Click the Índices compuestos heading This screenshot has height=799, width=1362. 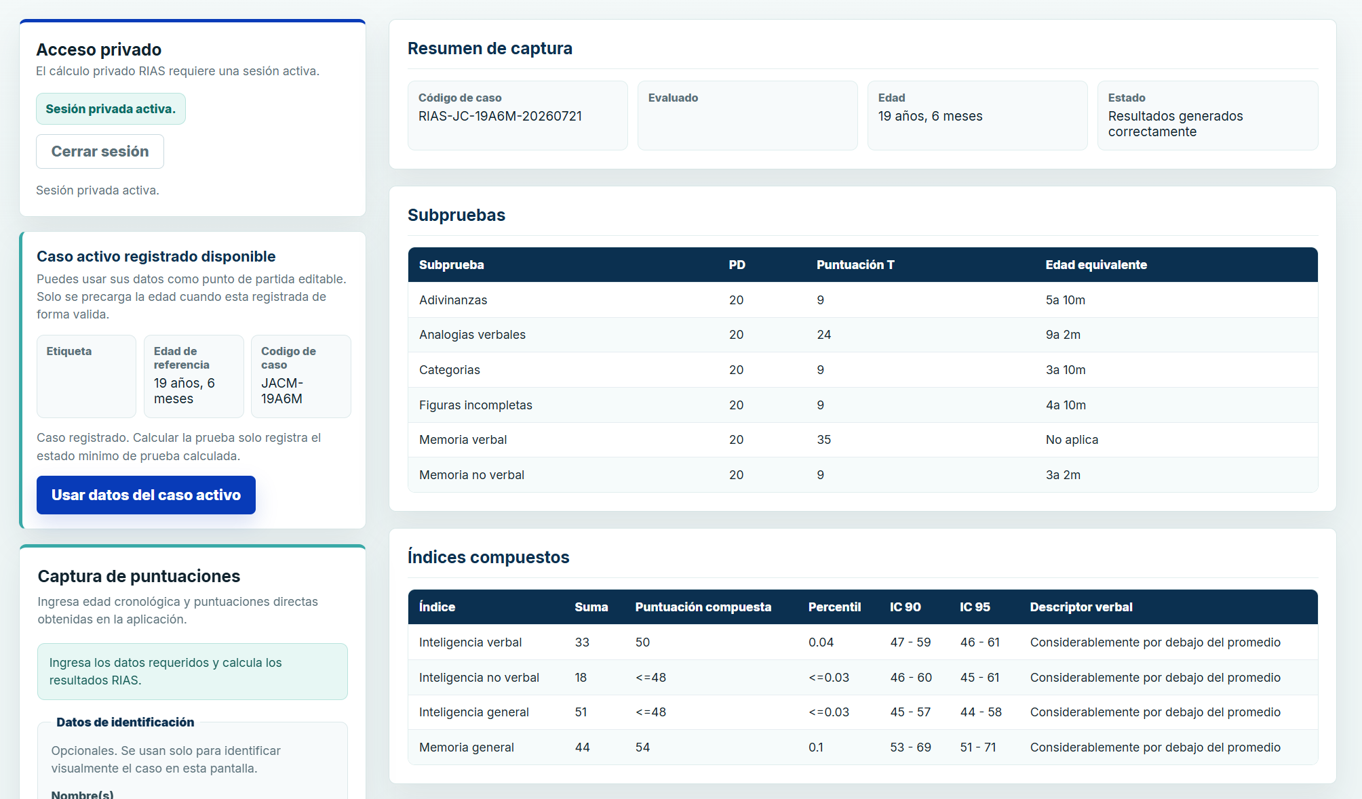tap(488, 558)
